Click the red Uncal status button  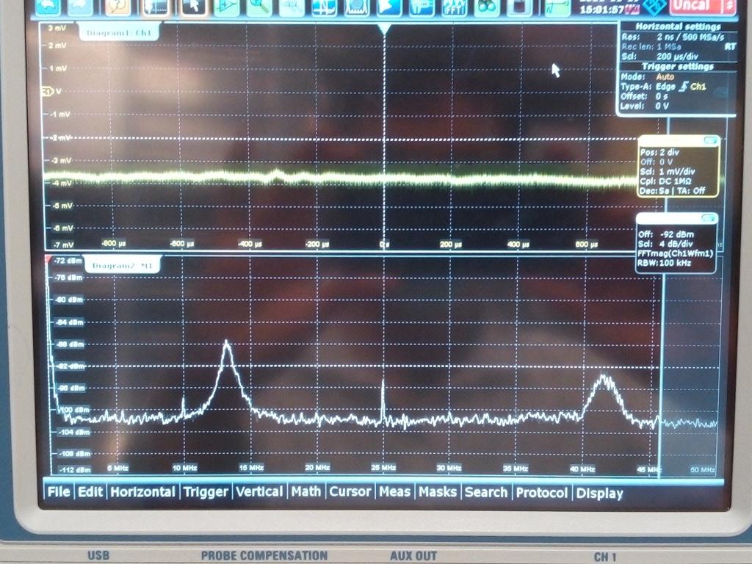[695, 6]
